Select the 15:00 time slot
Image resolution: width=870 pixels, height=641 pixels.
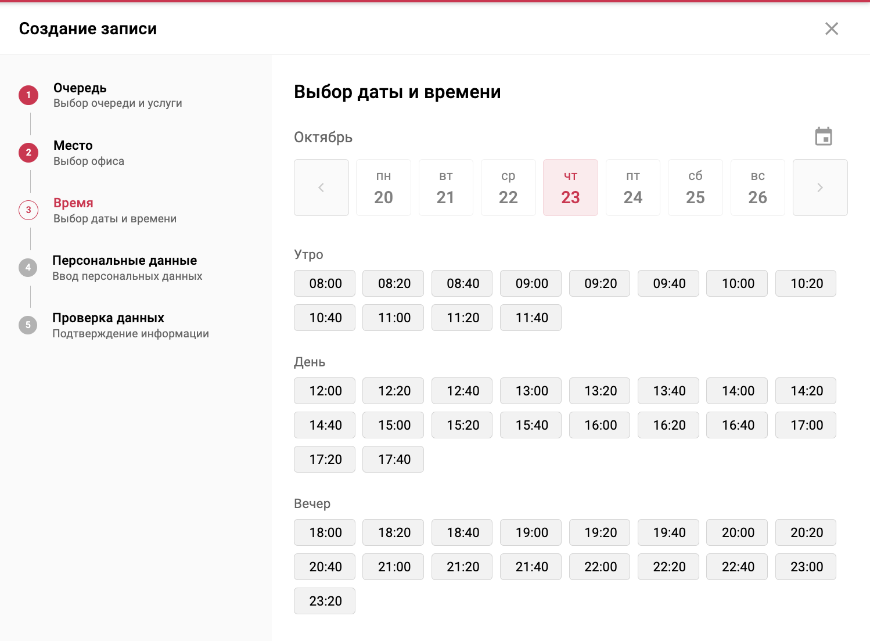pos(393,425)
